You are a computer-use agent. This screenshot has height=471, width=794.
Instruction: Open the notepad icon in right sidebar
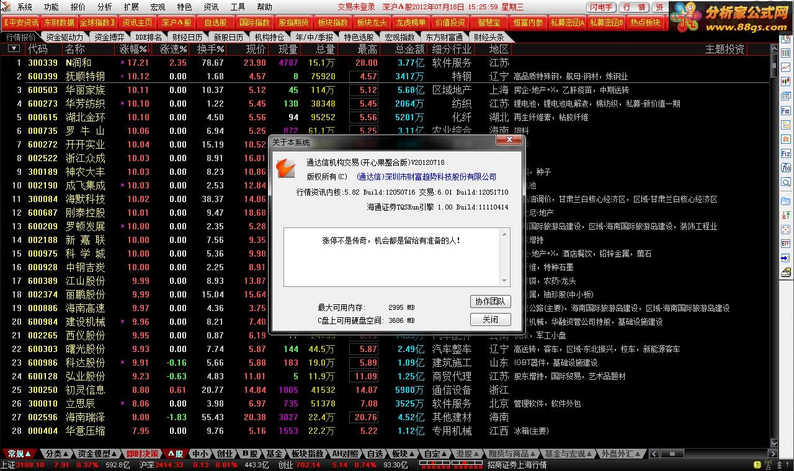[785, 272]
